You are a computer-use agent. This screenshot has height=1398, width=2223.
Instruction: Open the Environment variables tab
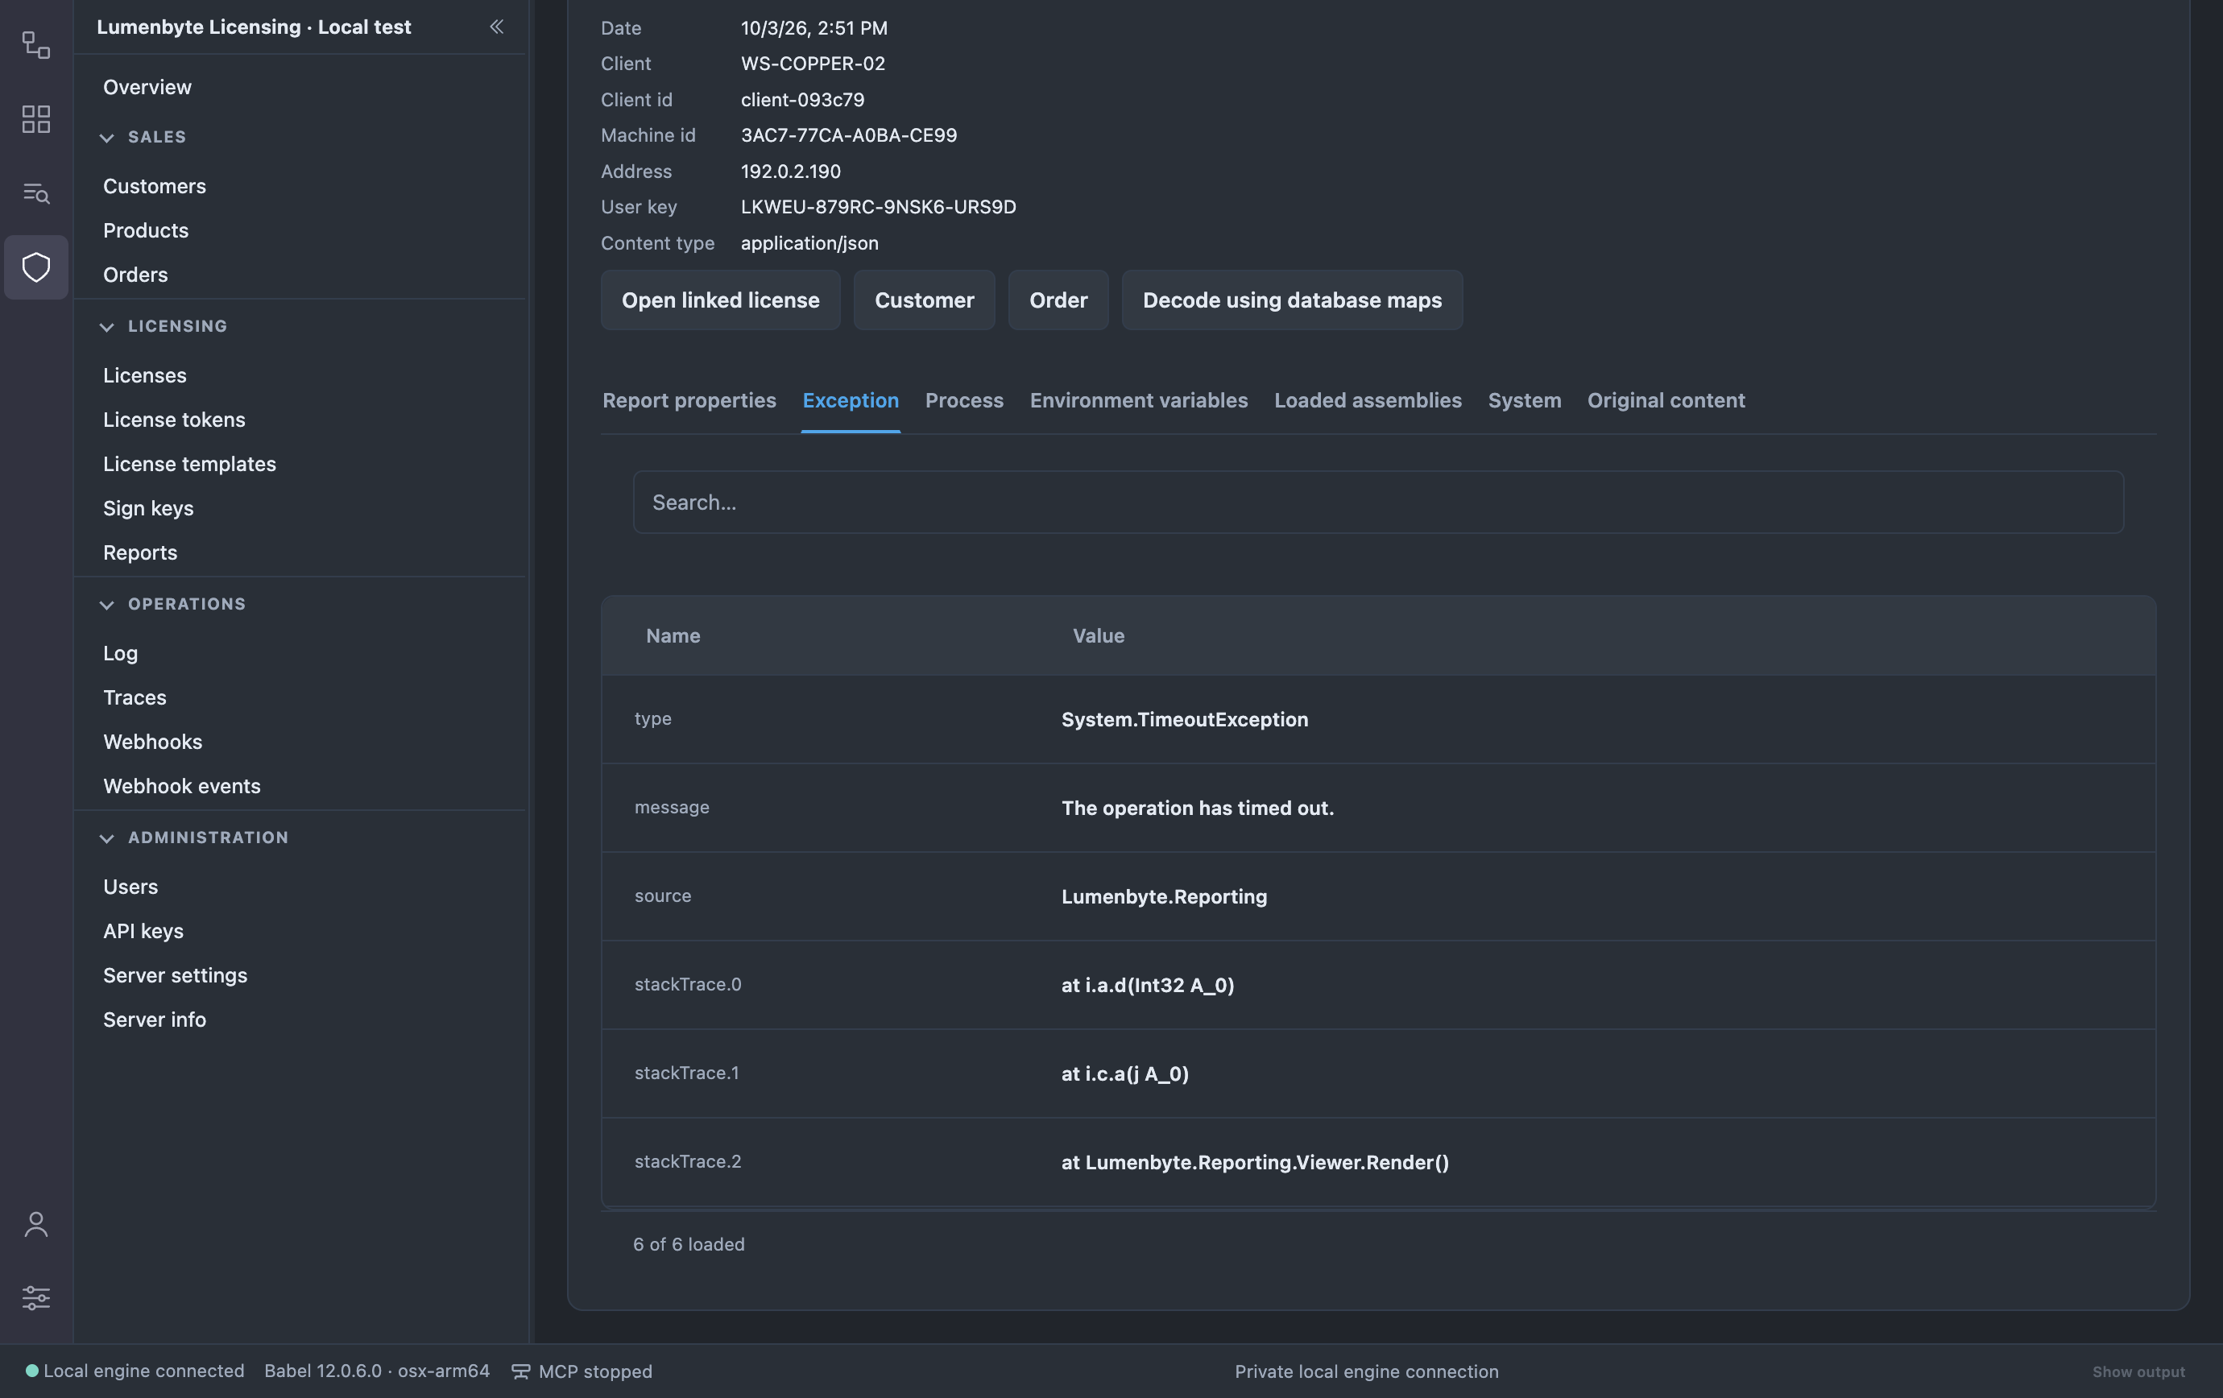coord(1138,400)
